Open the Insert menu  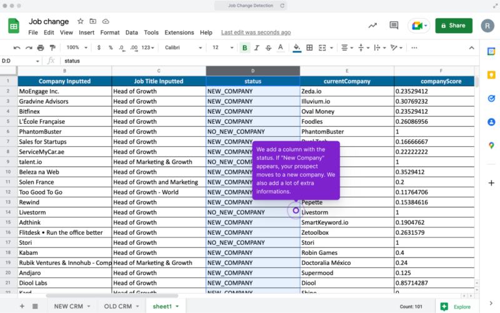point(86,32)
